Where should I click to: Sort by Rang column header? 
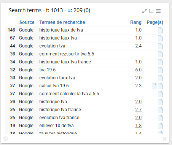click(x=136, y=22)
